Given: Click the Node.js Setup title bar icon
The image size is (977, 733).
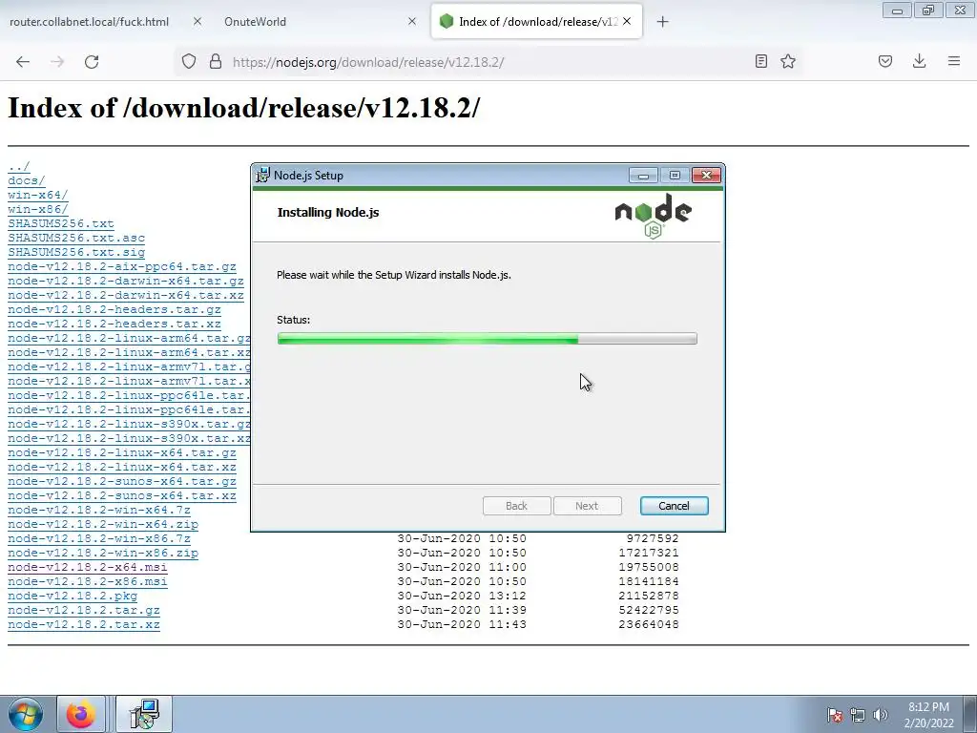Looking at the screenshot, I should click(x=263, y=176).
